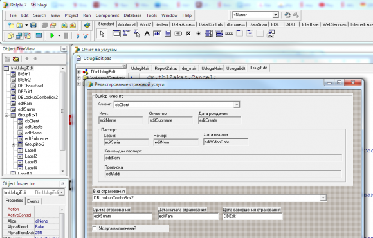Click the Pause program icon
The height and width of the screenshot is (238, 373).
(66, 36)
